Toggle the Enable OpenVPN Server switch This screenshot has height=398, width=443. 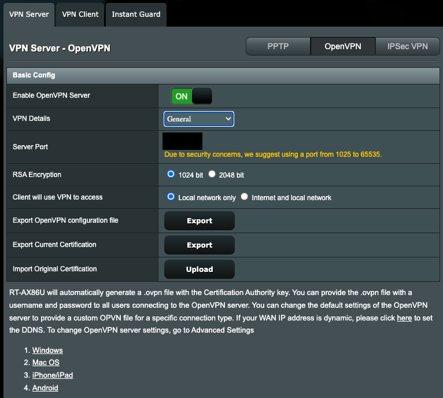click(x=191, y=96)
